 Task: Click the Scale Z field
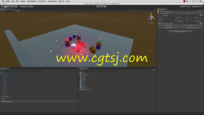199,21
